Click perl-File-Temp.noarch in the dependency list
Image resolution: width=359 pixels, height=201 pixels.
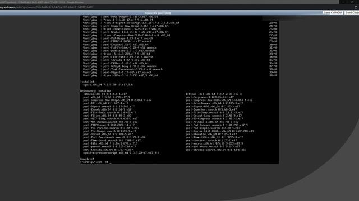[x=214, y=113]
